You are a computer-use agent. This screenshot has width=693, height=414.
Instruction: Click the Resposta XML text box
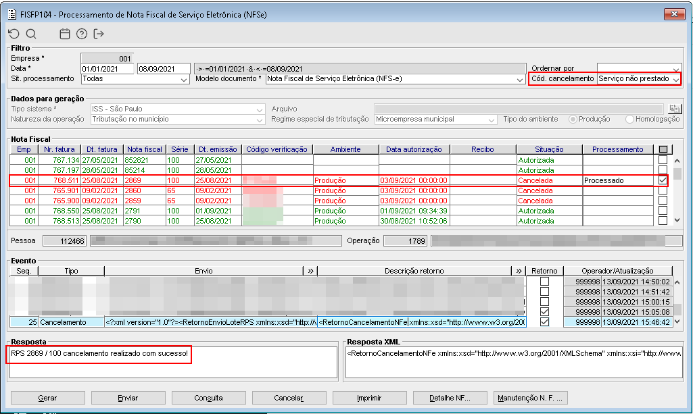pyautogui.click(x=514, y=363)
